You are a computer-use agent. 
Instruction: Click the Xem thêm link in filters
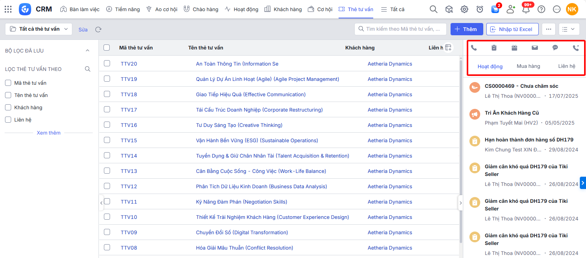[x=48, y=133]
